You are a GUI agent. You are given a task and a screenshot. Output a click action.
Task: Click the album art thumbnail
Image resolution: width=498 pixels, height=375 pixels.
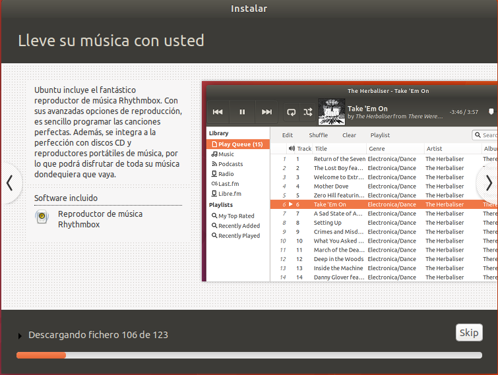[x=332, y=111]
